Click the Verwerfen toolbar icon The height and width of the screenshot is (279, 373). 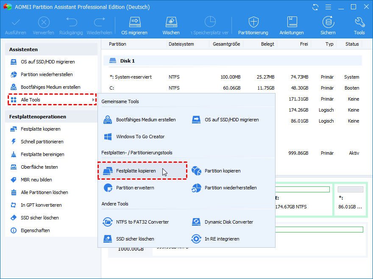click(x=44, y=23)
